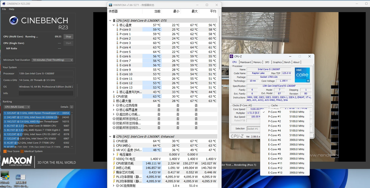Click the greyed Start button for Single Core
The height and width of the screenshot is (188, 370).
68,43
